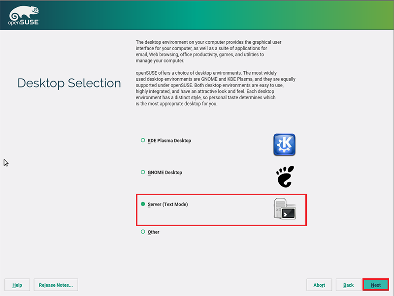
Task: Select the Server (Text Mode) radio button
Action: pyautogui.click(x=143, y=204)
